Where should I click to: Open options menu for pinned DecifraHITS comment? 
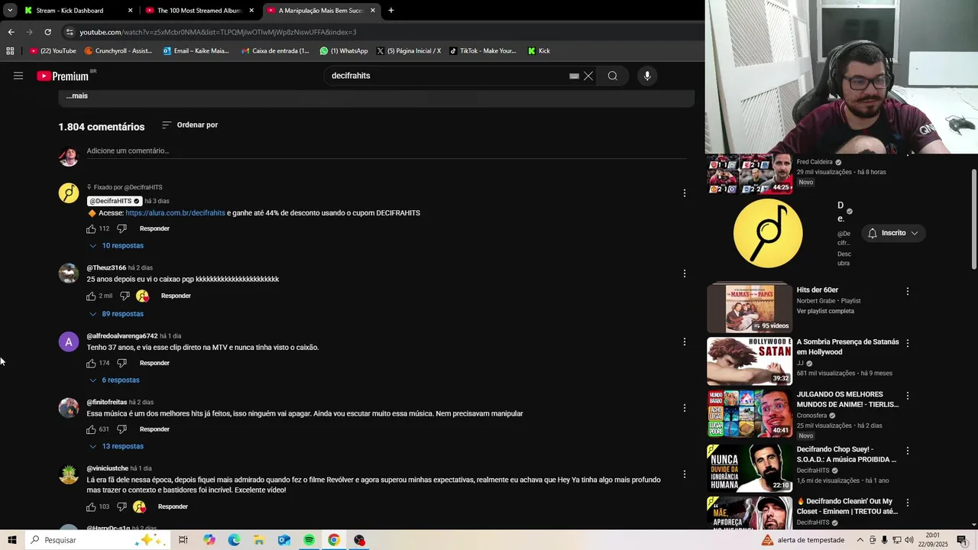(685, 193)
